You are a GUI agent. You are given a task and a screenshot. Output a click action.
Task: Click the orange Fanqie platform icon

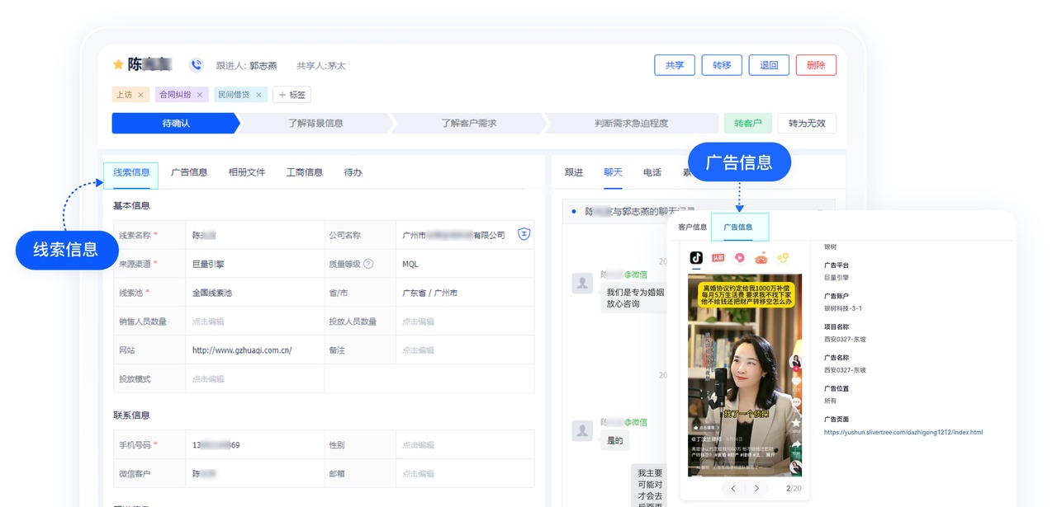[x=761, y=258]
